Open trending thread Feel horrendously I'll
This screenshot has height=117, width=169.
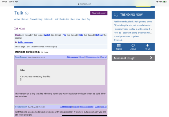tap(133, 22)
